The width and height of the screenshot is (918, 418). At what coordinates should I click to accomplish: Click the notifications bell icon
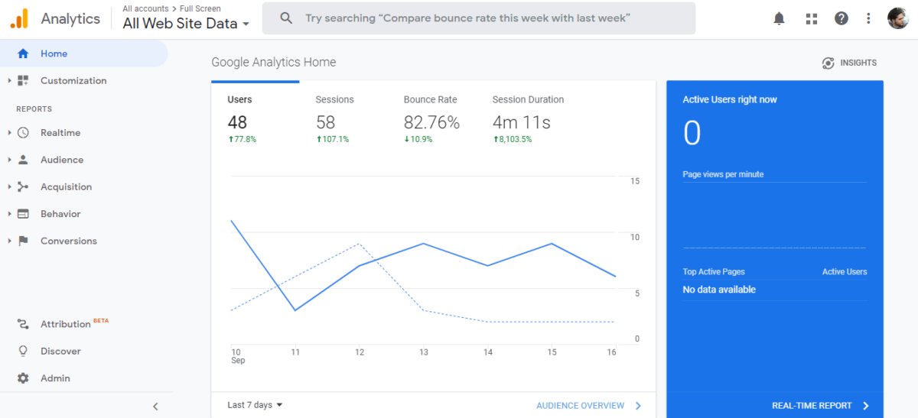779,18
